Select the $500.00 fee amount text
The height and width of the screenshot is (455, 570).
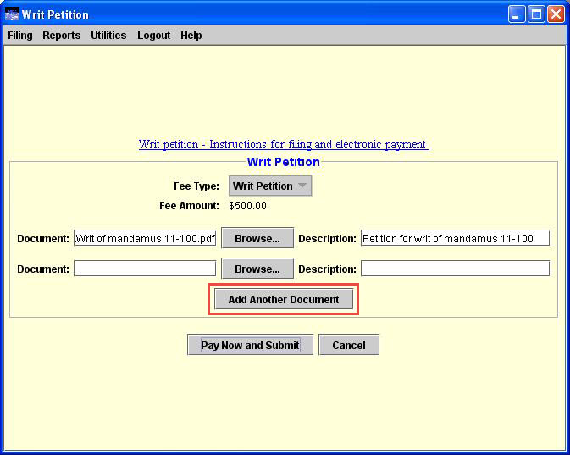247,206
